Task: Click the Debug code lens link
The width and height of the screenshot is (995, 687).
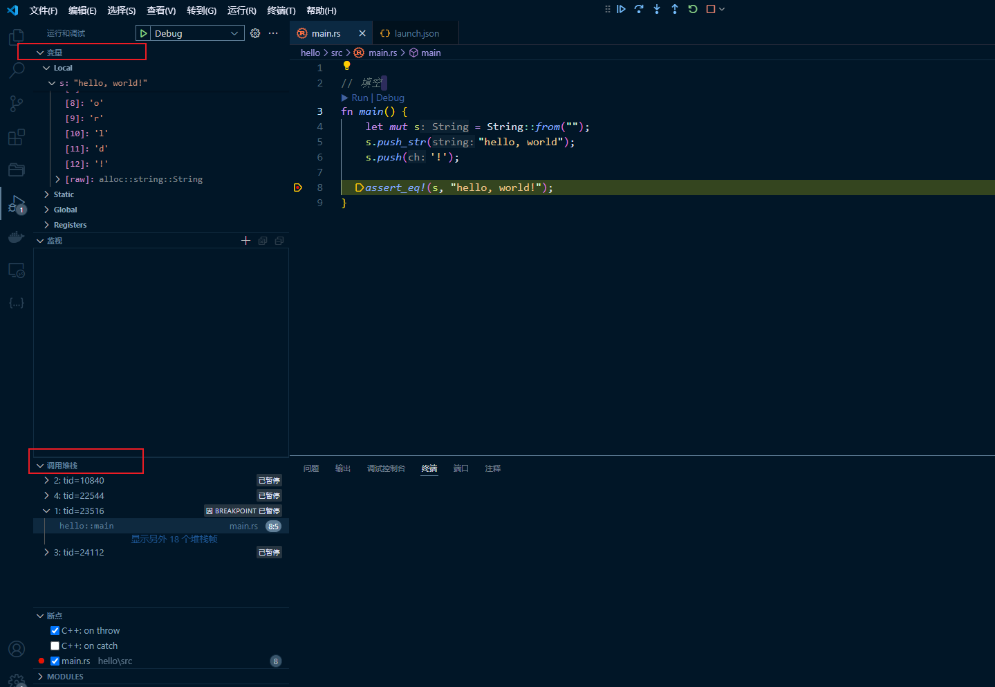Action: pyautogui.click(x=390, y=98)
